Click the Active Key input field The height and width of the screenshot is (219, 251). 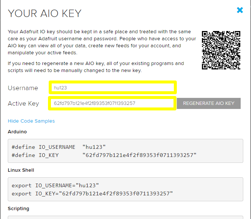pos(111,103)
